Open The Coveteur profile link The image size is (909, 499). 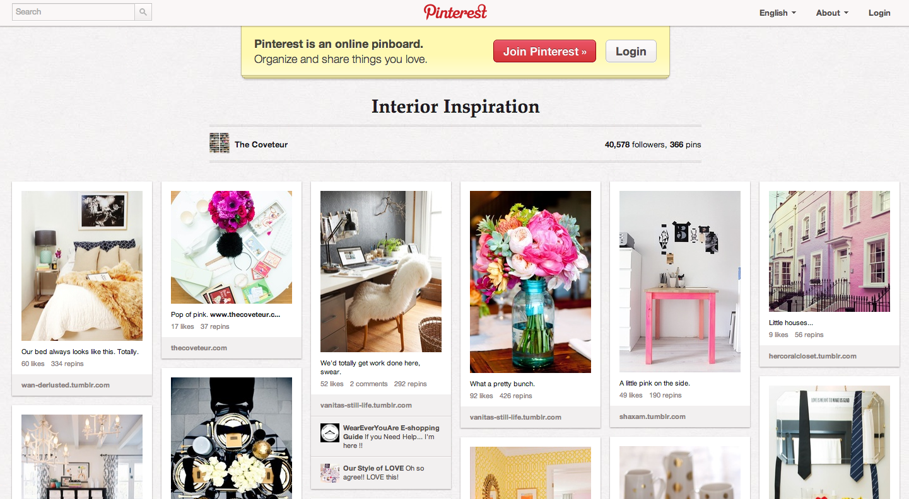261,144
